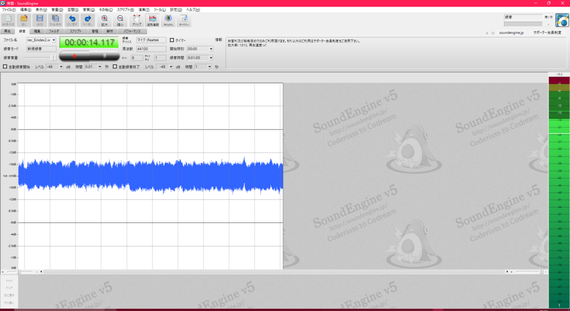Open the ヴィジュアル visual icon
The image size is (570, 311).
click(x=168, y=21)
